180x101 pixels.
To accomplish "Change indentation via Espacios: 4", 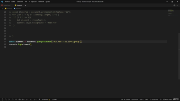I will pos(135,100).
